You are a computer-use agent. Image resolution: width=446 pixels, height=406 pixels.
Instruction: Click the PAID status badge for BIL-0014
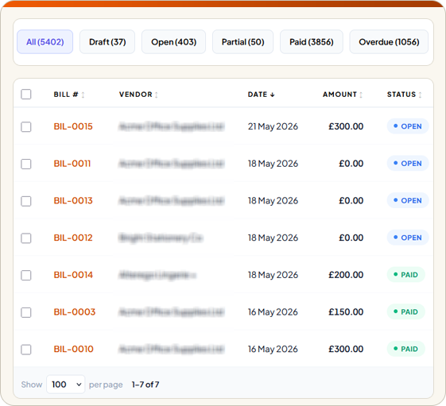coord(406,275)
